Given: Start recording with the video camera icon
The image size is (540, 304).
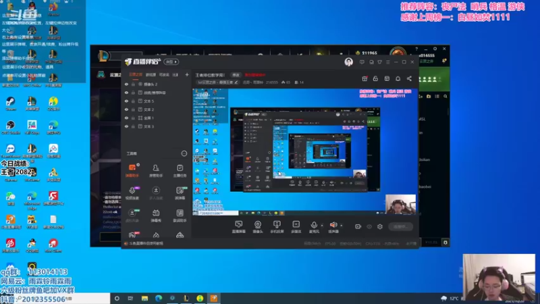Looking at the screenshot, I should [x=358, y=226].
